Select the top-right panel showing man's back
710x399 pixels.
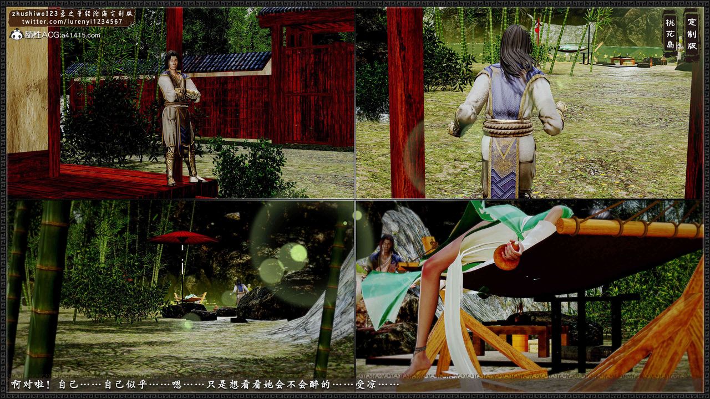[x=529, y=103]
